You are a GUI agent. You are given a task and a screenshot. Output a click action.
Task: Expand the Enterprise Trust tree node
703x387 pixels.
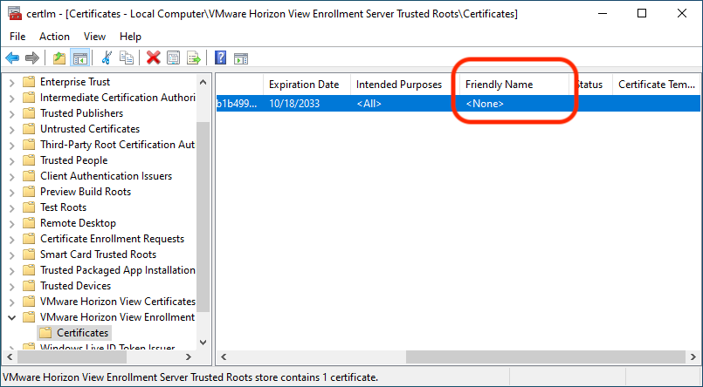coord(11,82)
